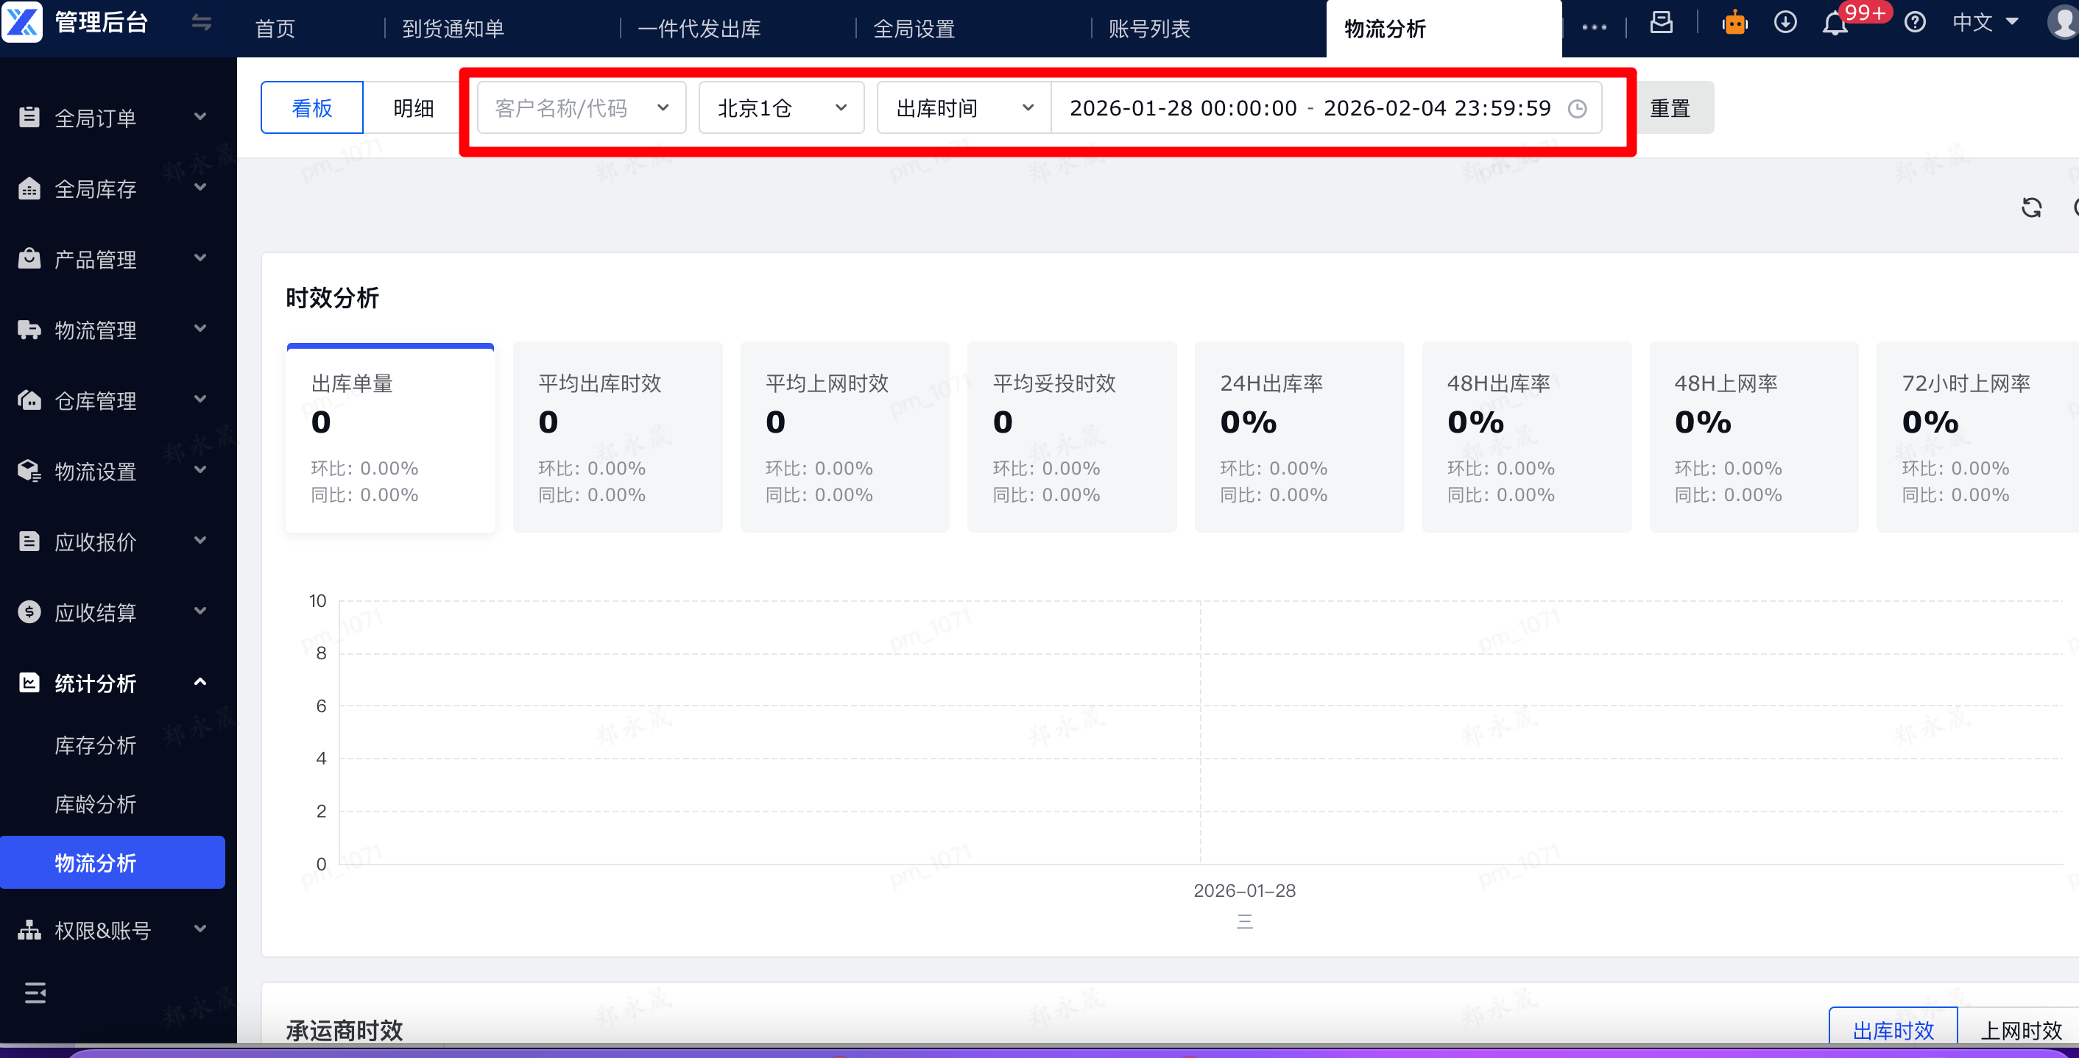The width and height of the screenshot is (2079, 1058).
Task: Collapse sidebar using bottom menu icon
Action: tap(35, 993)
